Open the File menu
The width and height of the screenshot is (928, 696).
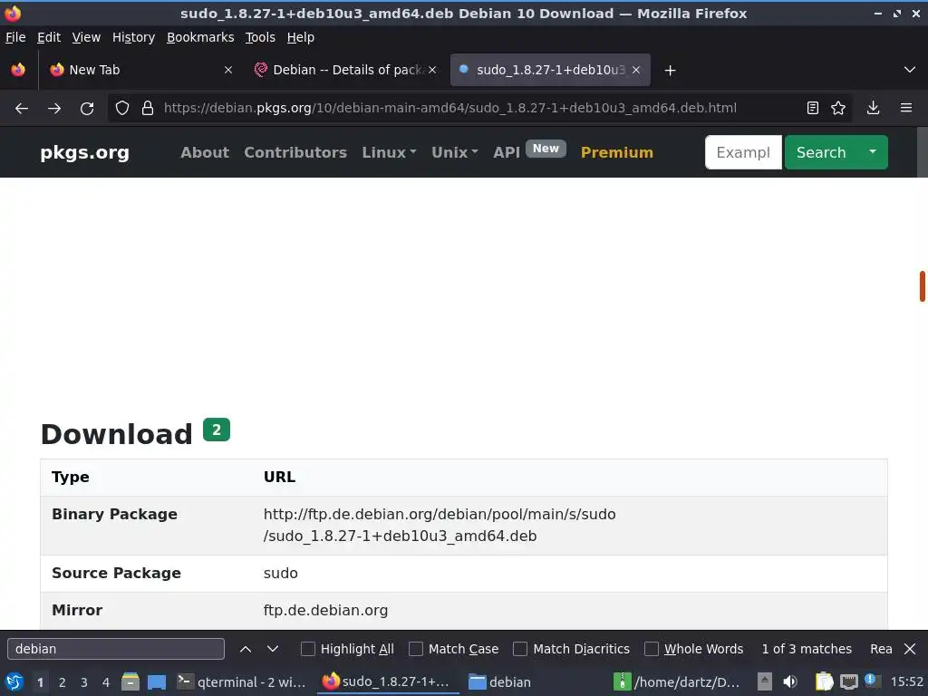pyautogui.click(x=15, y=37)
